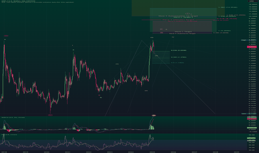Click the Low price marker on axis

(x=249, y=113)
